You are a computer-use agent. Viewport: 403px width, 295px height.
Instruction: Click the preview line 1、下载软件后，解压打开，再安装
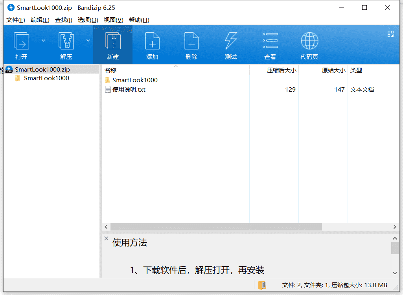point(197,270)
